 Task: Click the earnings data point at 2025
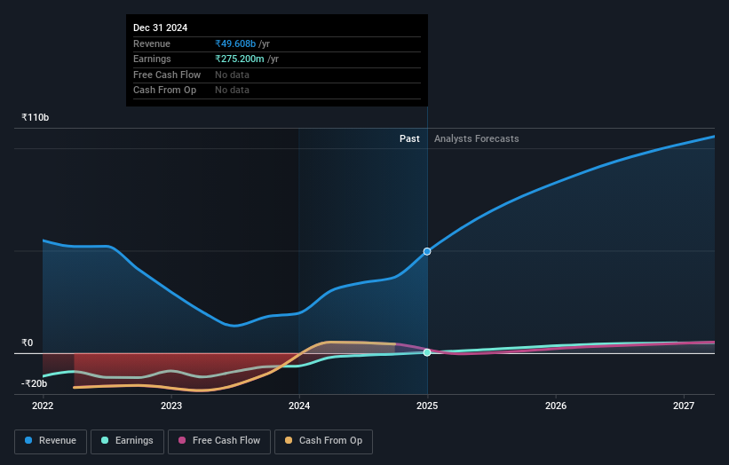tap(427, 352)
